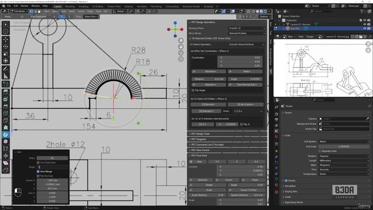The width and height of the screenshot is (373, 210).
Task: Select the Inset Faces tool
Action: (6, 99)
